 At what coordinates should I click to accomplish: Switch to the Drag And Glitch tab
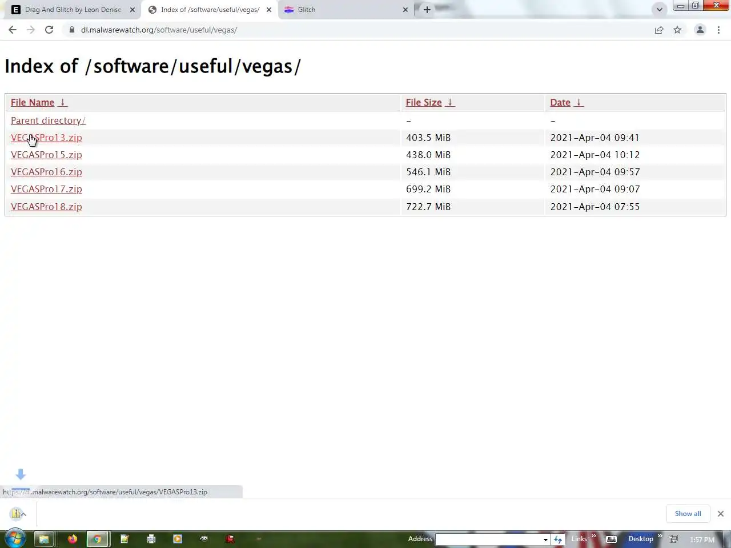point(73,10)
